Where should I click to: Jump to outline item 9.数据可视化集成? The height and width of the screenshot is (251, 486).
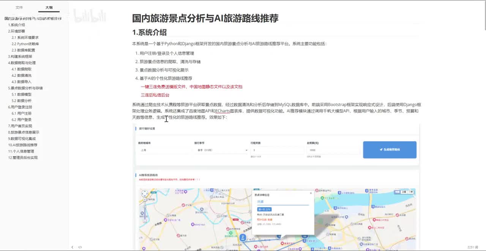pos(22,138)
